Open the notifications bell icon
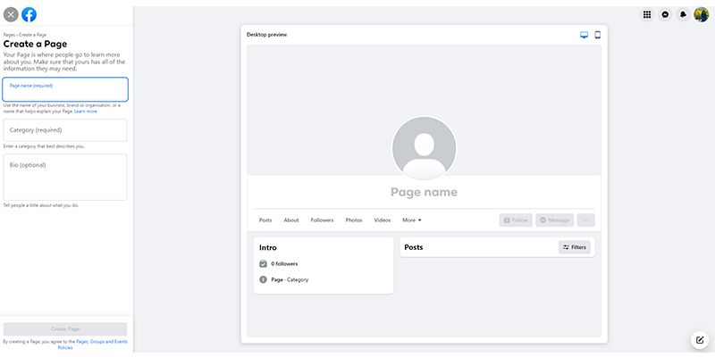This screenshot has width=715, height=357. [x=683, y=14]
